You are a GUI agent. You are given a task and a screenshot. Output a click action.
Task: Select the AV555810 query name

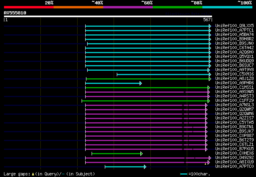point(15,13)
